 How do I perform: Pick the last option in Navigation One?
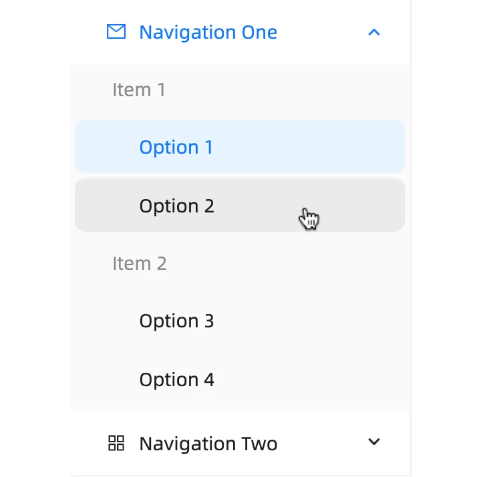coord(176,379)
